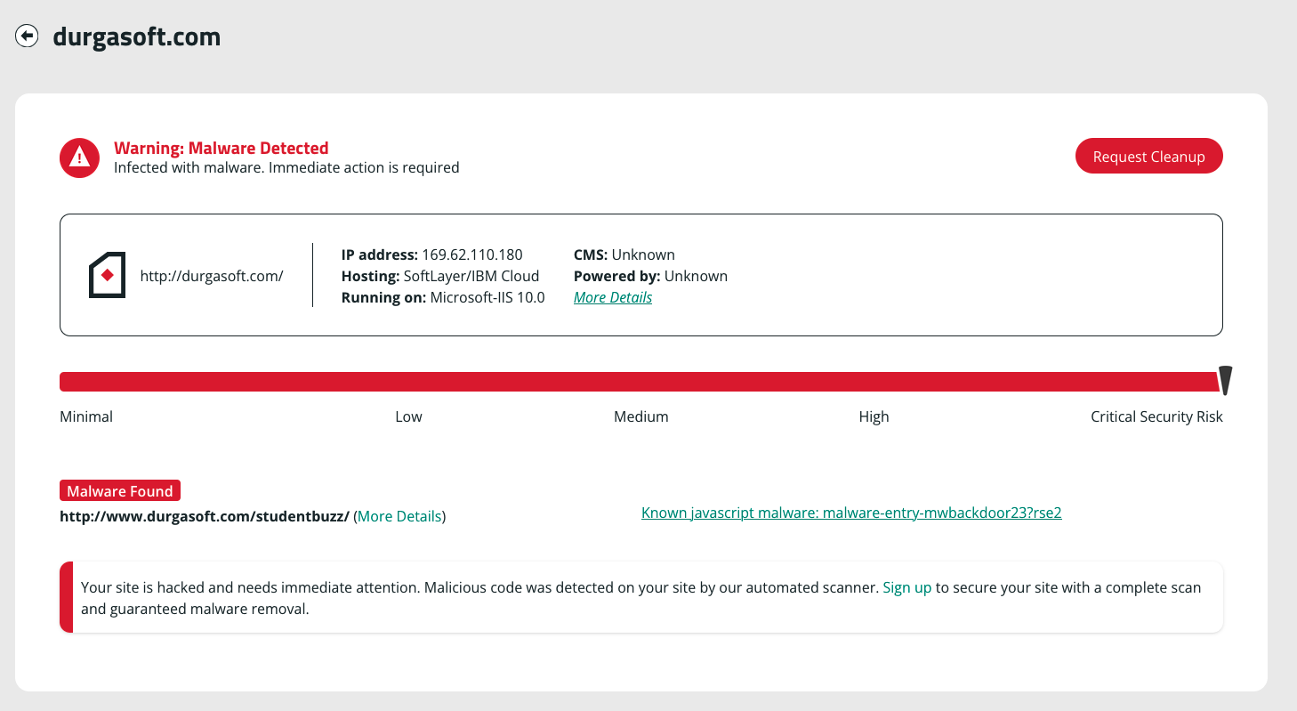Click the red malware warning triangle icon
Screen dimensions: 1297x711
tap(80, 158)
